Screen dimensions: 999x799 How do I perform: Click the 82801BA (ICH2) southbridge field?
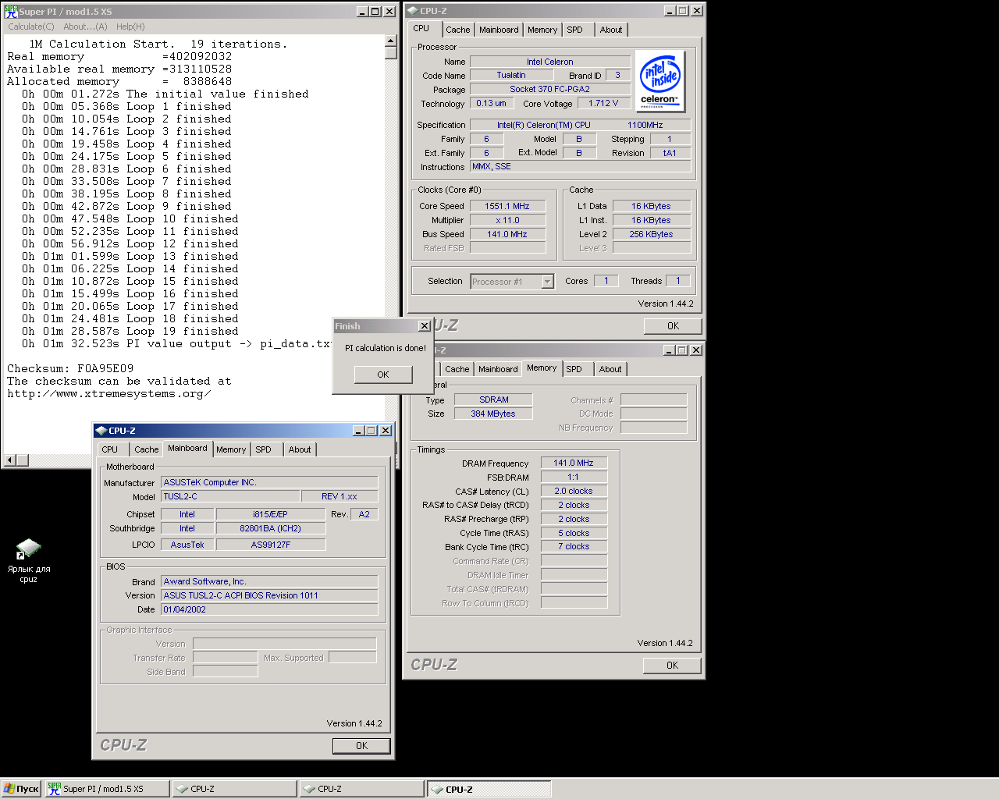[x=271, y=528]
